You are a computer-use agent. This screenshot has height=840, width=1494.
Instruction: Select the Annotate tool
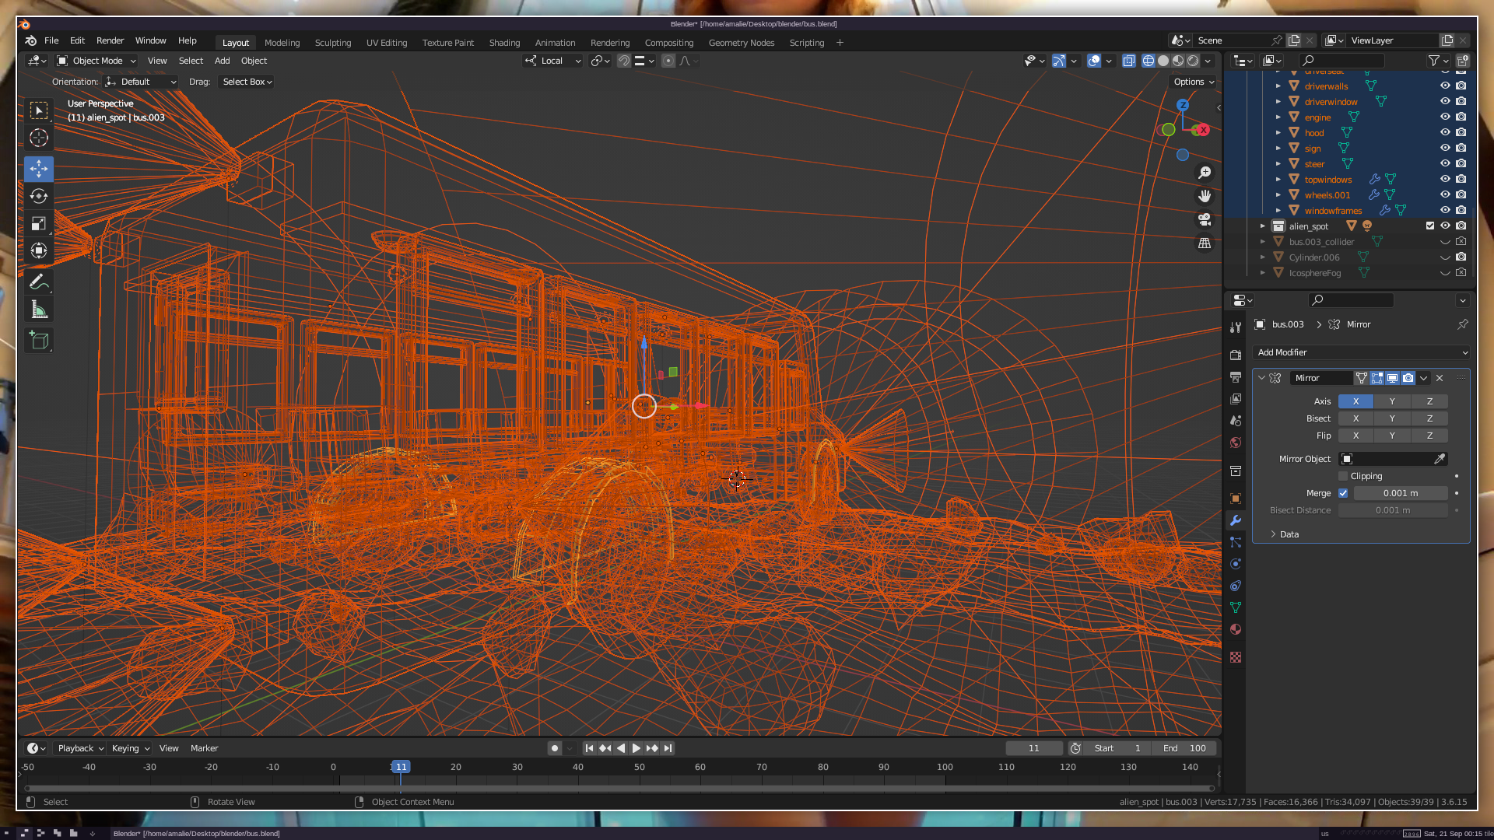(38, 282)
